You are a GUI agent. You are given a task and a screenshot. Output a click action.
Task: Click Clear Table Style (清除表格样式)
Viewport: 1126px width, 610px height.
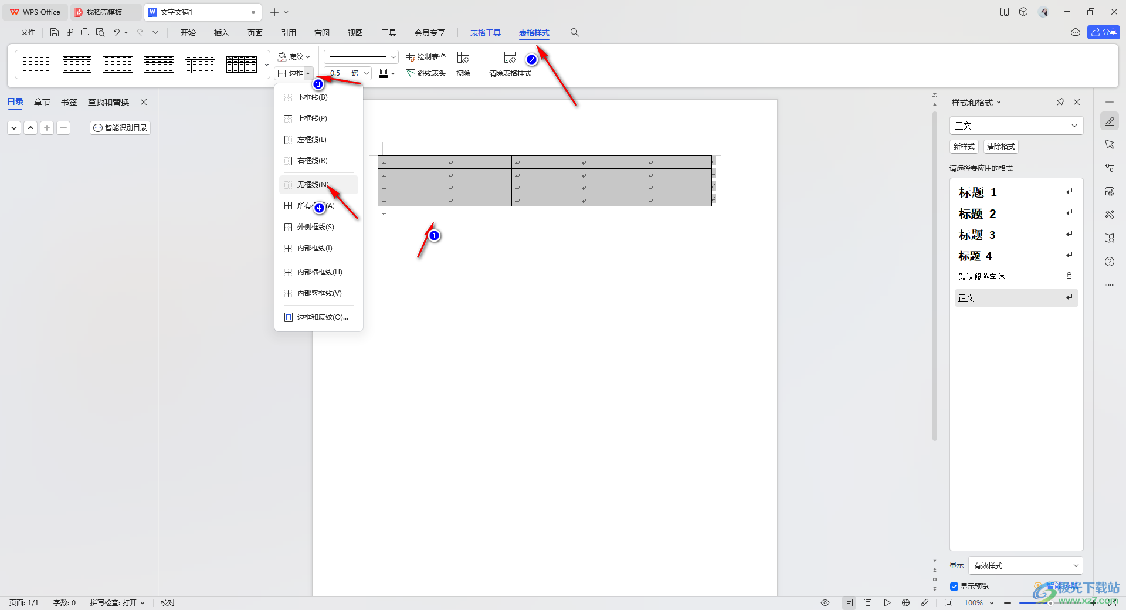coord(510,64)
